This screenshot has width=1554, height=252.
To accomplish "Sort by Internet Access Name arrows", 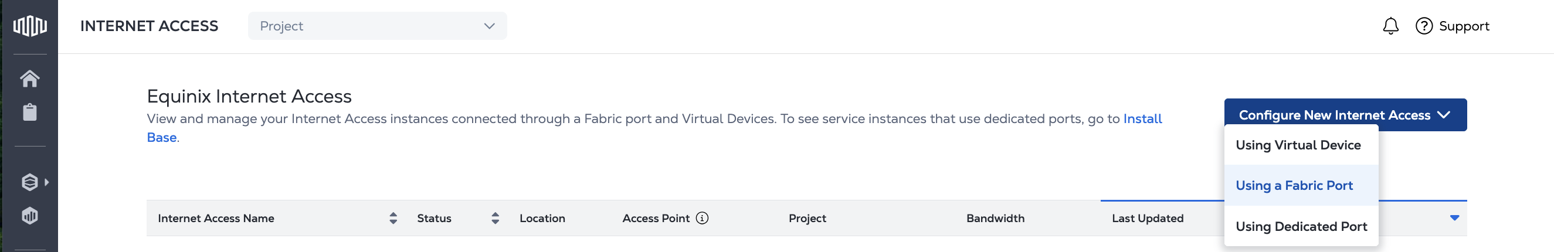I will 393,218.
